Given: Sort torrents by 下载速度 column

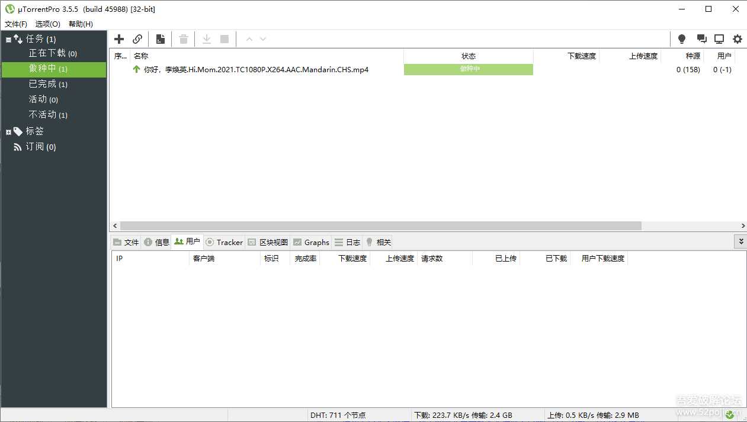Looking at the screenshot, I should point(581,56).
